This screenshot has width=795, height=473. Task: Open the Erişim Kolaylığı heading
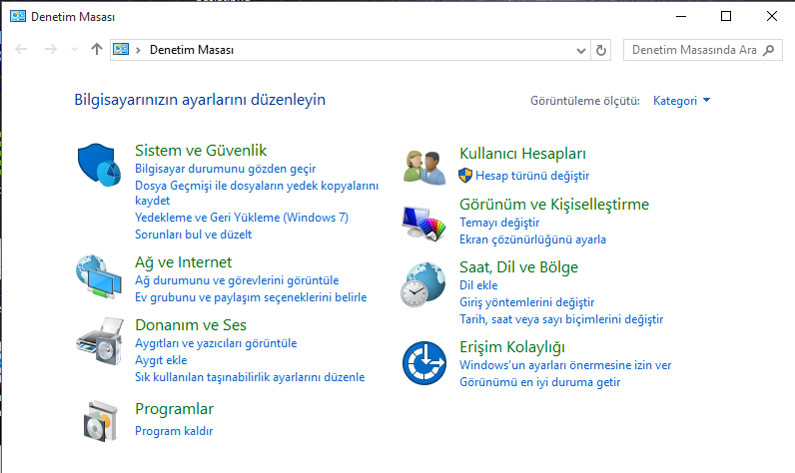[x=512, y=347]
